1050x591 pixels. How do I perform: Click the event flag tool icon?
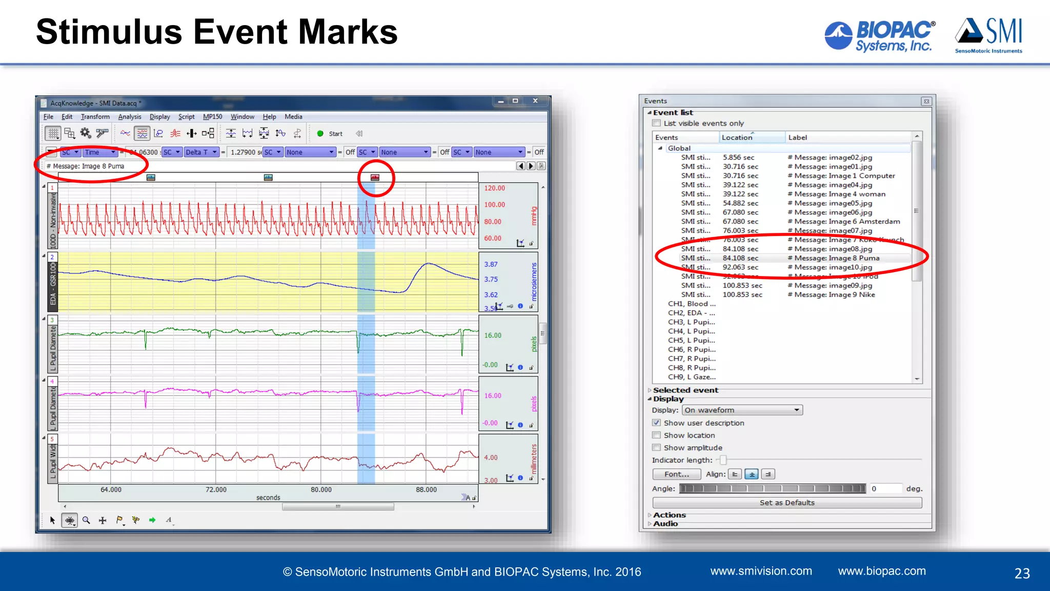(119, 520)
